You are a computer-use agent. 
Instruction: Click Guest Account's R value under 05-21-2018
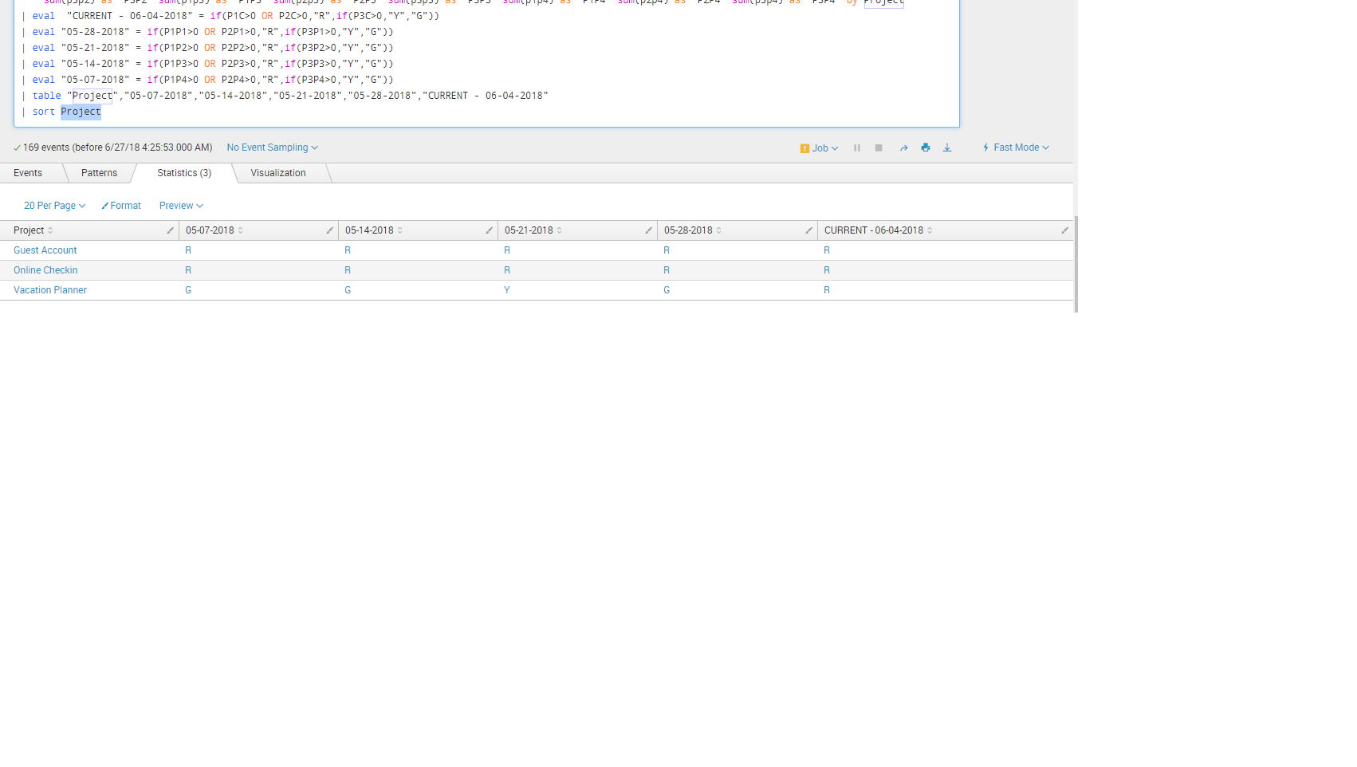tap(507, 250)
